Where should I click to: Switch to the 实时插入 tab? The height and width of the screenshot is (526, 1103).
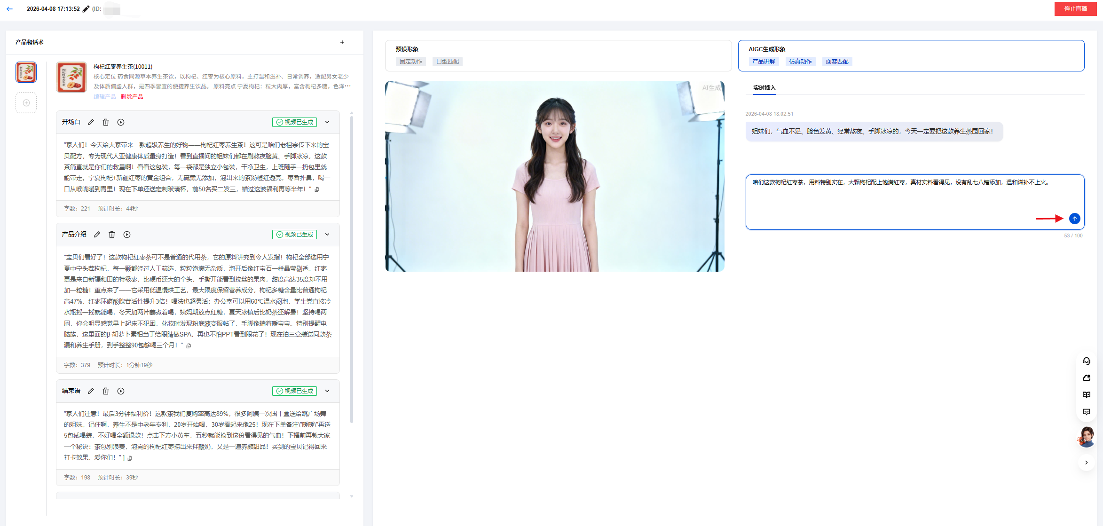coord(764,88)
